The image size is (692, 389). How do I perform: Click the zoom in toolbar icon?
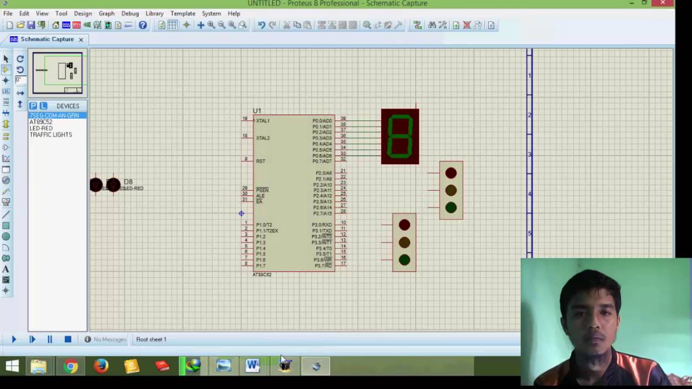pyautogui.click(x=211, y=25)
